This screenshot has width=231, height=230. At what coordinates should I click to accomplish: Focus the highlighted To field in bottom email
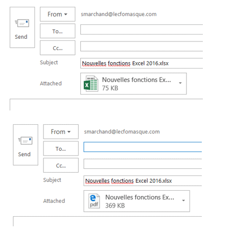point(143,147)
